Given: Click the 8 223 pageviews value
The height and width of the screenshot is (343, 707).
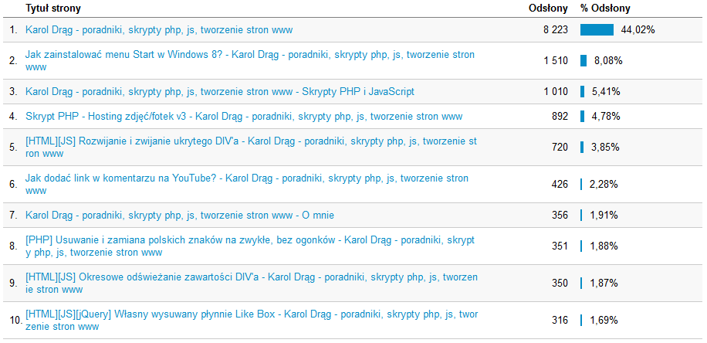Looking at the screenshot, I should pos(555,30).
